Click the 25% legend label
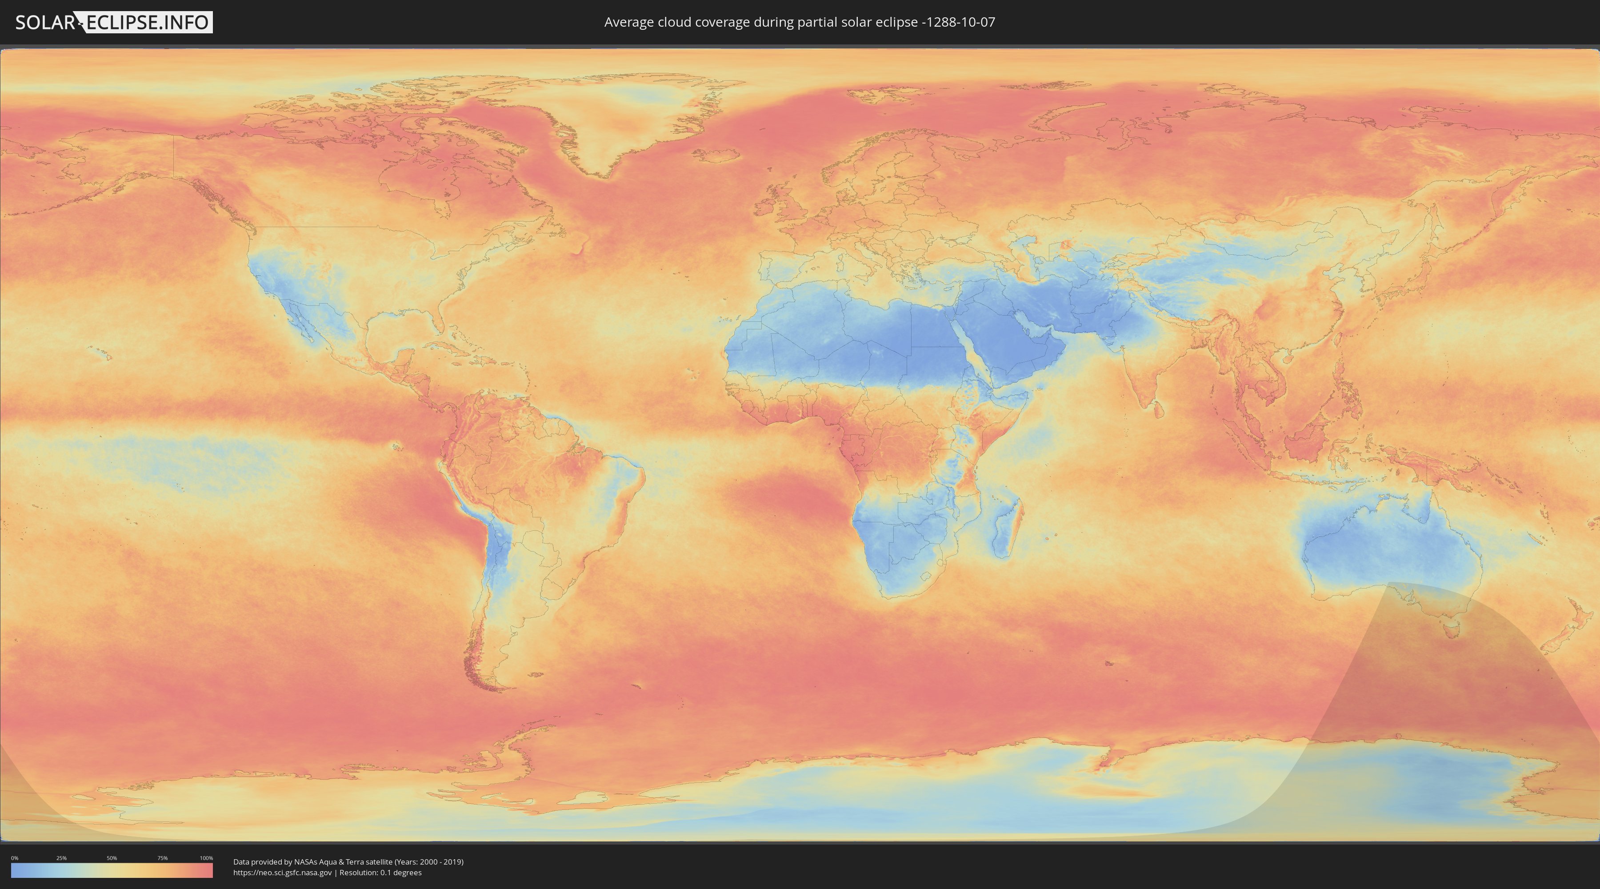 point(61,858)
